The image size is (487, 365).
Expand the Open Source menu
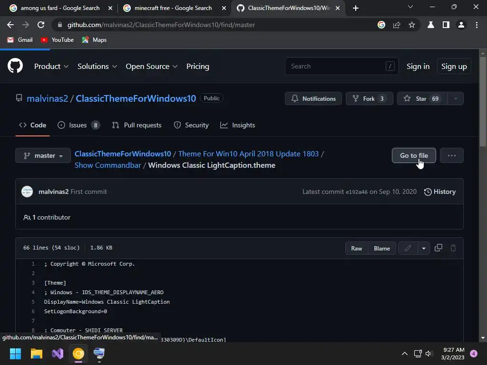point(152,67)
